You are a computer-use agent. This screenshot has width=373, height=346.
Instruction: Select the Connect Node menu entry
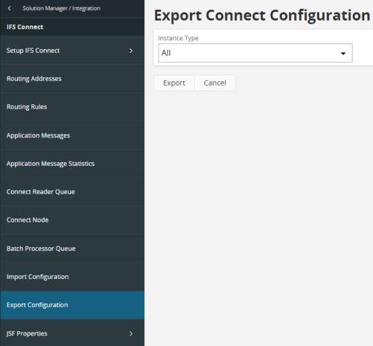click(x=72, y=220)
